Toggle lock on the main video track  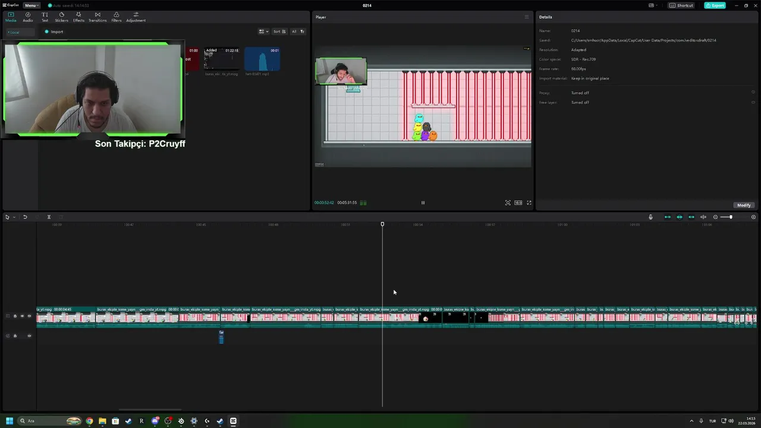pyautogui.click(x=15, y=316)
